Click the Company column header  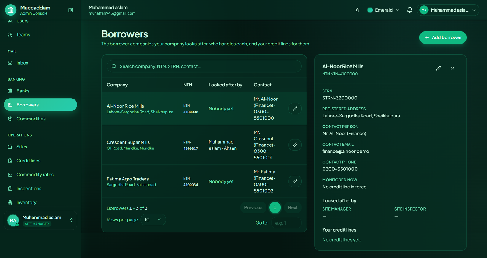point(117,85)
